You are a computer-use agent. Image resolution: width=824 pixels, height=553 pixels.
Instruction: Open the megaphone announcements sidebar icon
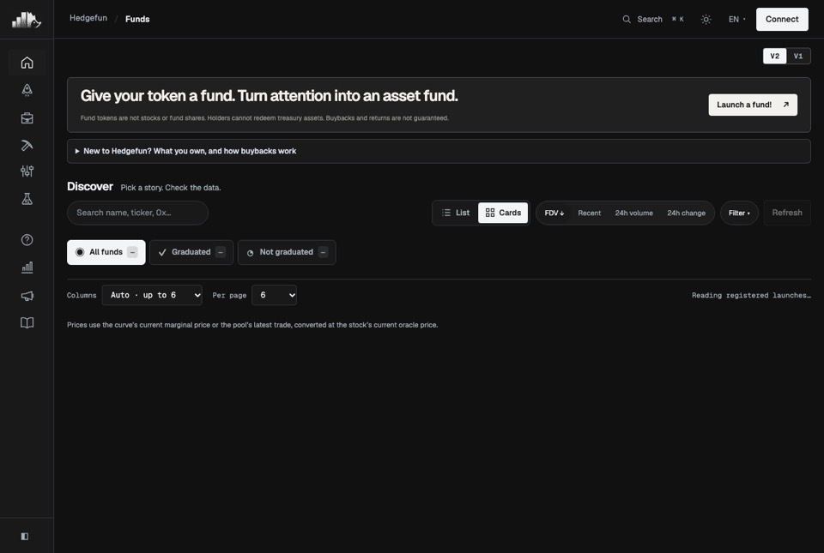pos(27,296)
